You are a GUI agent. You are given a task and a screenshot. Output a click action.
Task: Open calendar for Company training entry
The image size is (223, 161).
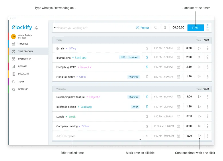coord(179,126)
